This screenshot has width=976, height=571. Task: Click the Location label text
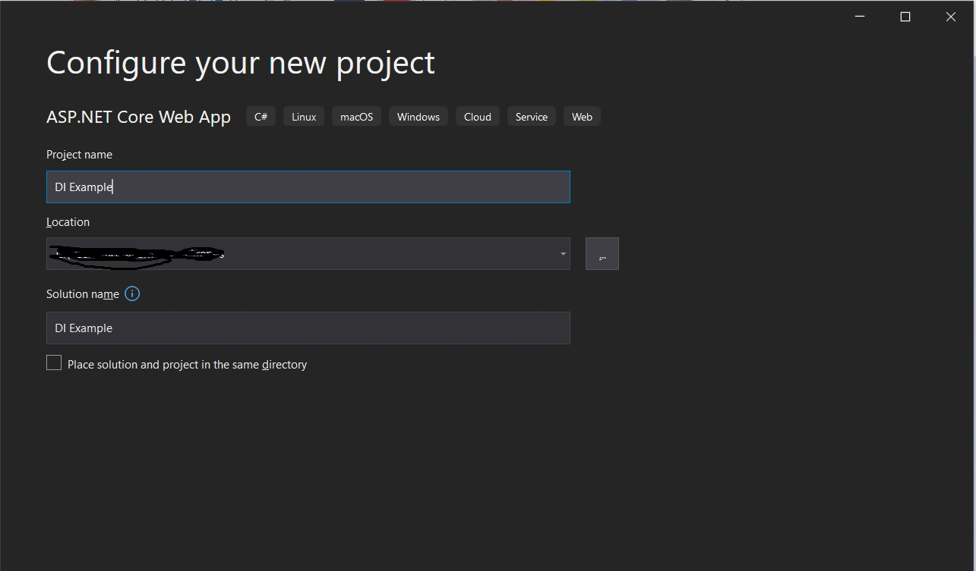pyautogui.click(x=68, y=222)
